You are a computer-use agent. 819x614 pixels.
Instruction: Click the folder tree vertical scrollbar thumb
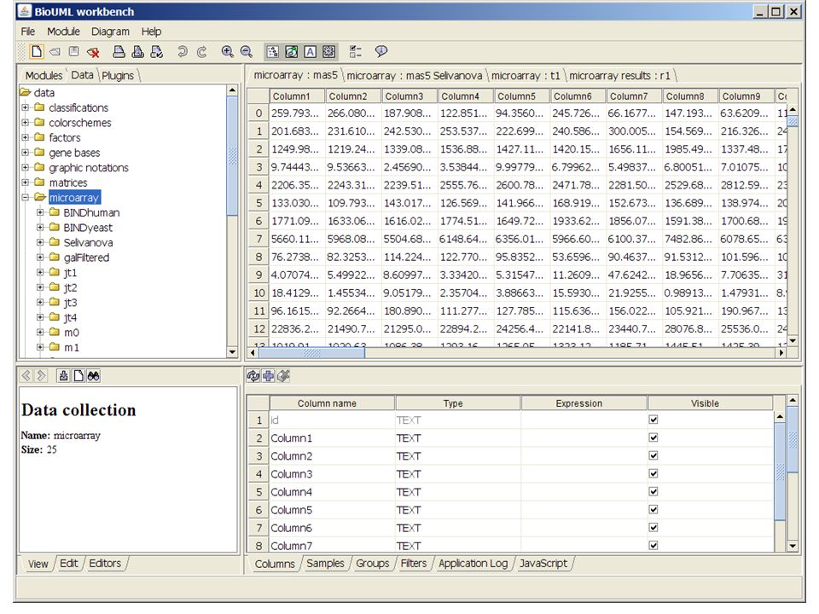(232, 155)
